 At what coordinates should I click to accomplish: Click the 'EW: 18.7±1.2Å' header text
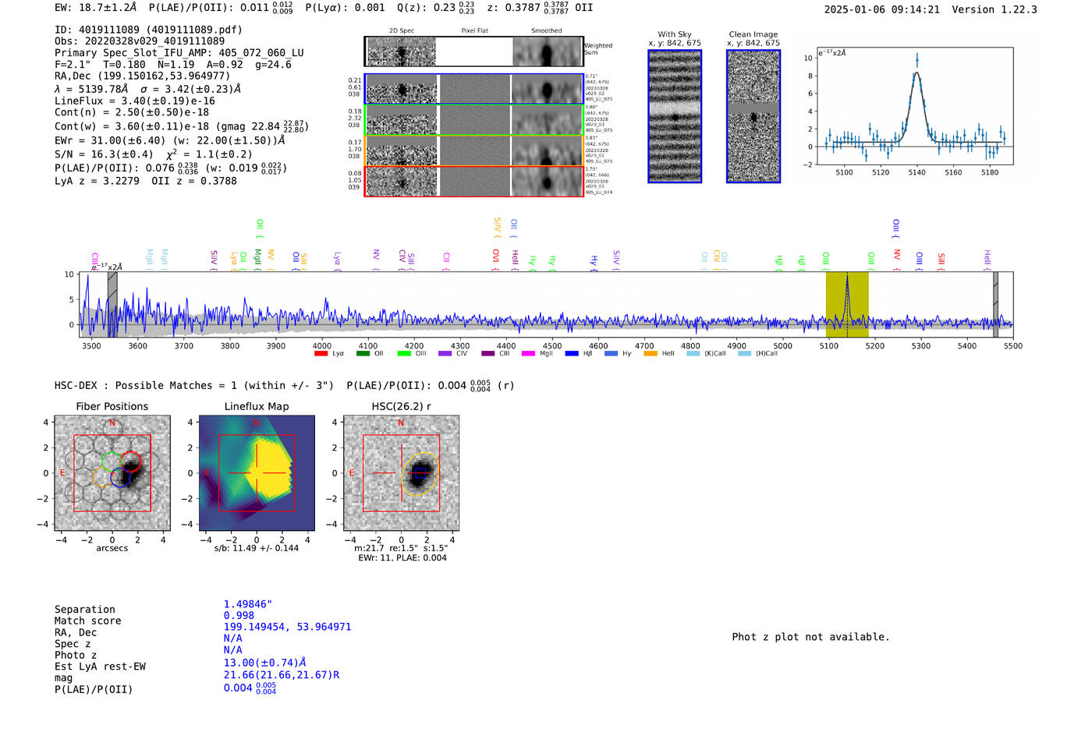(95, 7)
